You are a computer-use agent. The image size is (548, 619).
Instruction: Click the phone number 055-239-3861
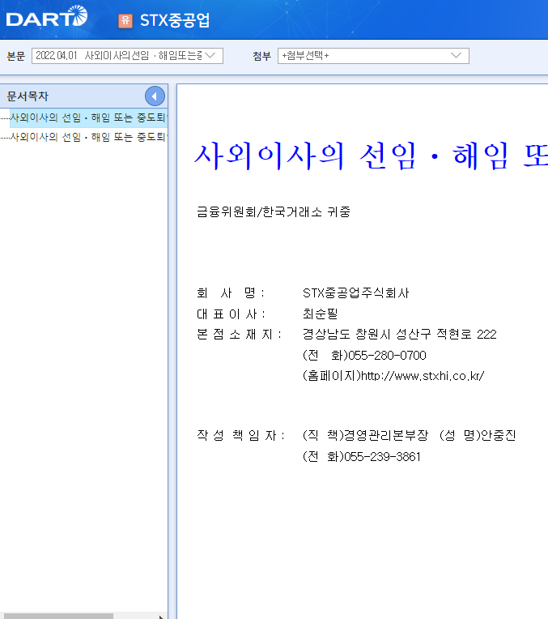(382, 457)
